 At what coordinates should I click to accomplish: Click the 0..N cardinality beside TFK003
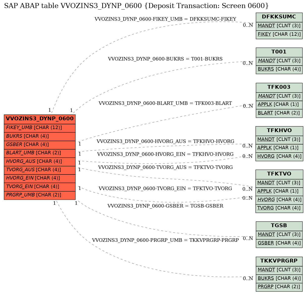click(248, 106)
